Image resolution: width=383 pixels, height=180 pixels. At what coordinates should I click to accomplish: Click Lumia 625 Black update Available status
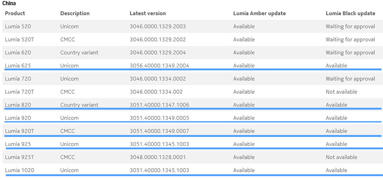click(337, 66)
